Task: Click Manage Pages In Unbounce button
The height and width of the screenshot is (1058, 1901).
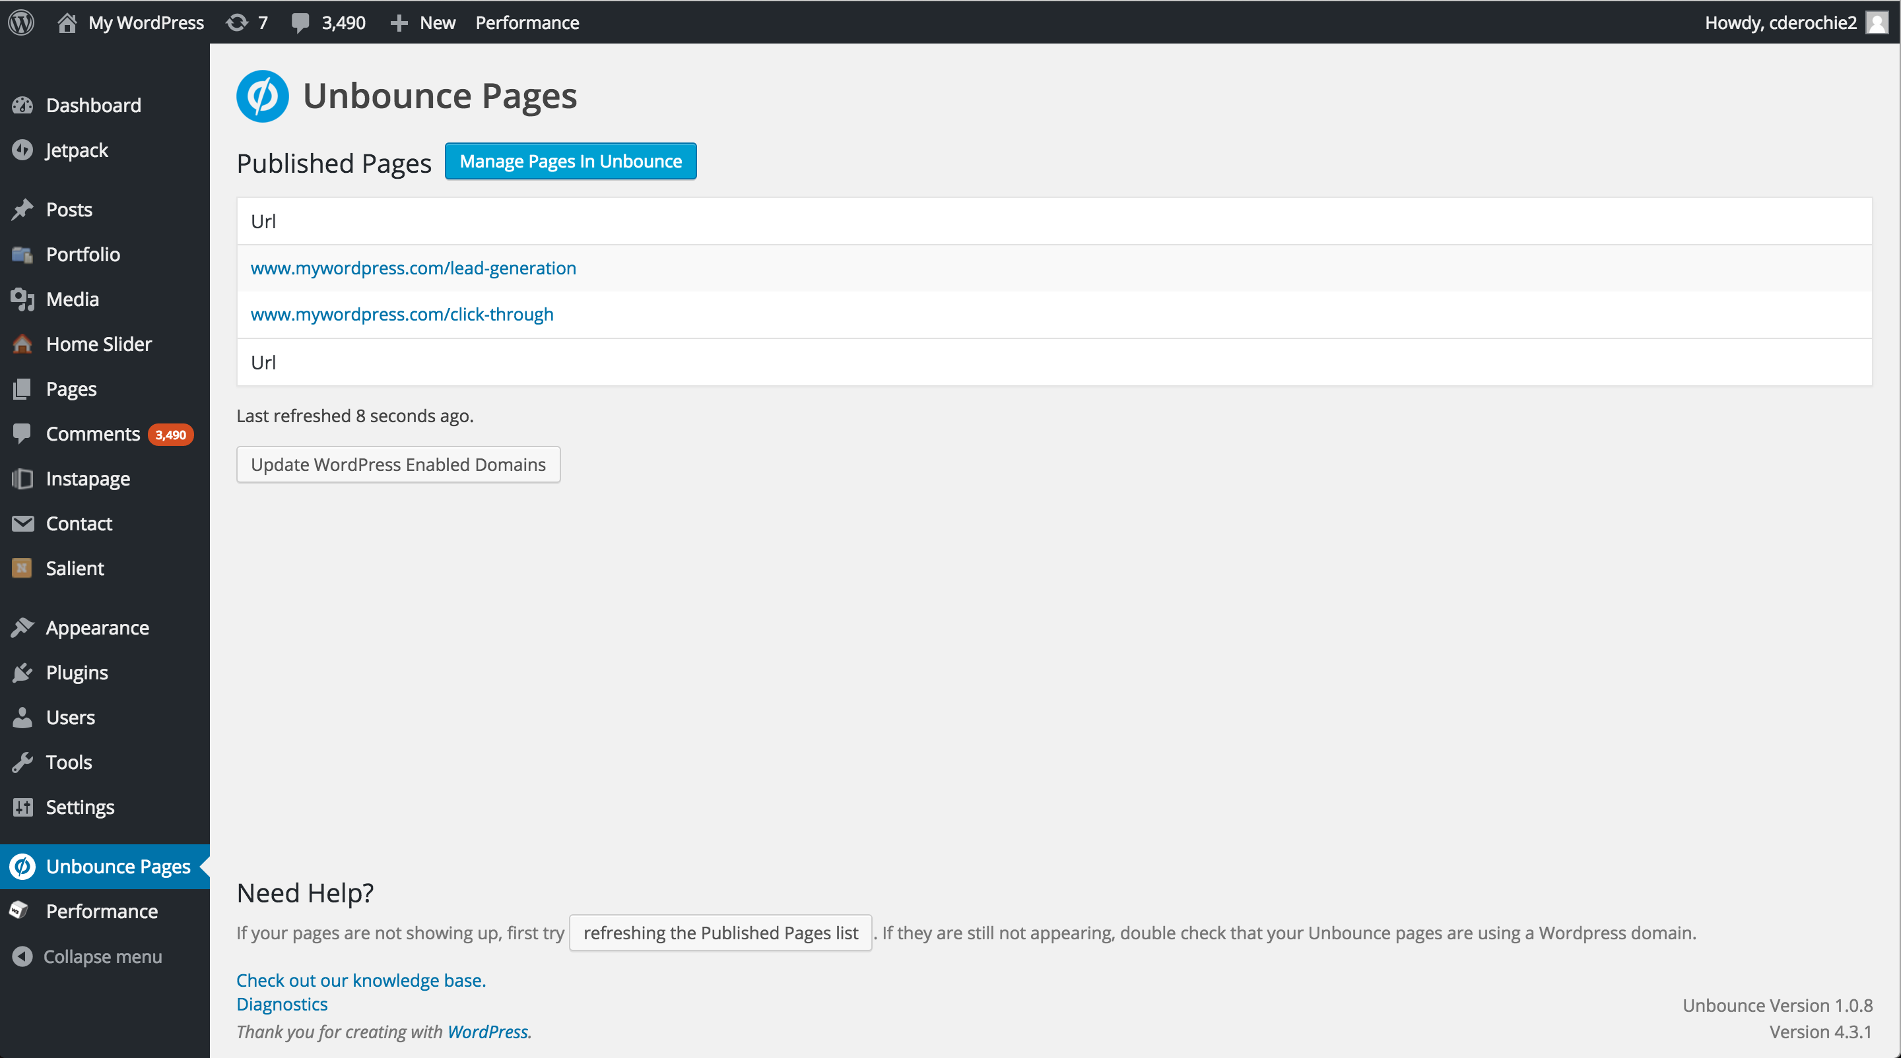Action: [x=570, y=161]
